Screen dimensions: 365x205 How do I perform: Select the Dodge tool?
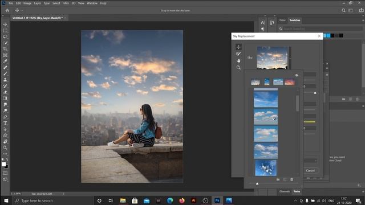point(5,110)
